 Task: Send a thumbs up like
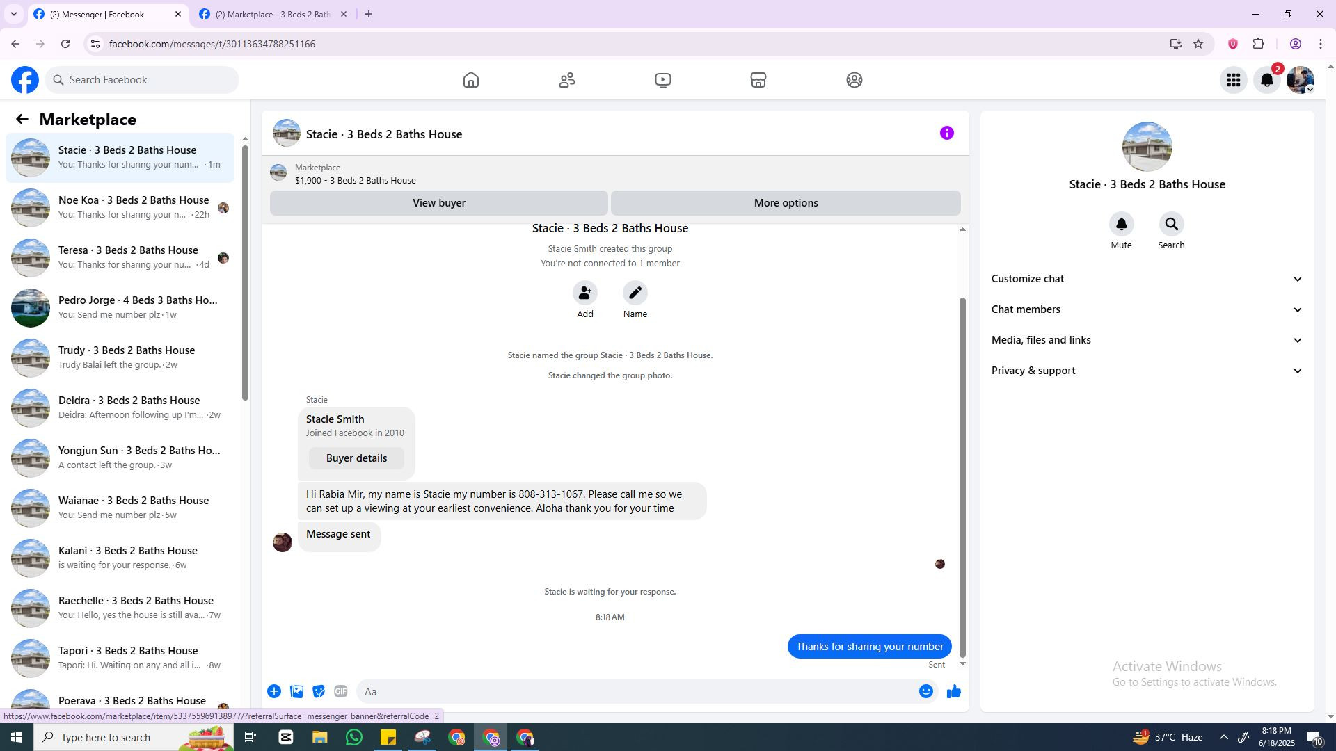[954, 691]
